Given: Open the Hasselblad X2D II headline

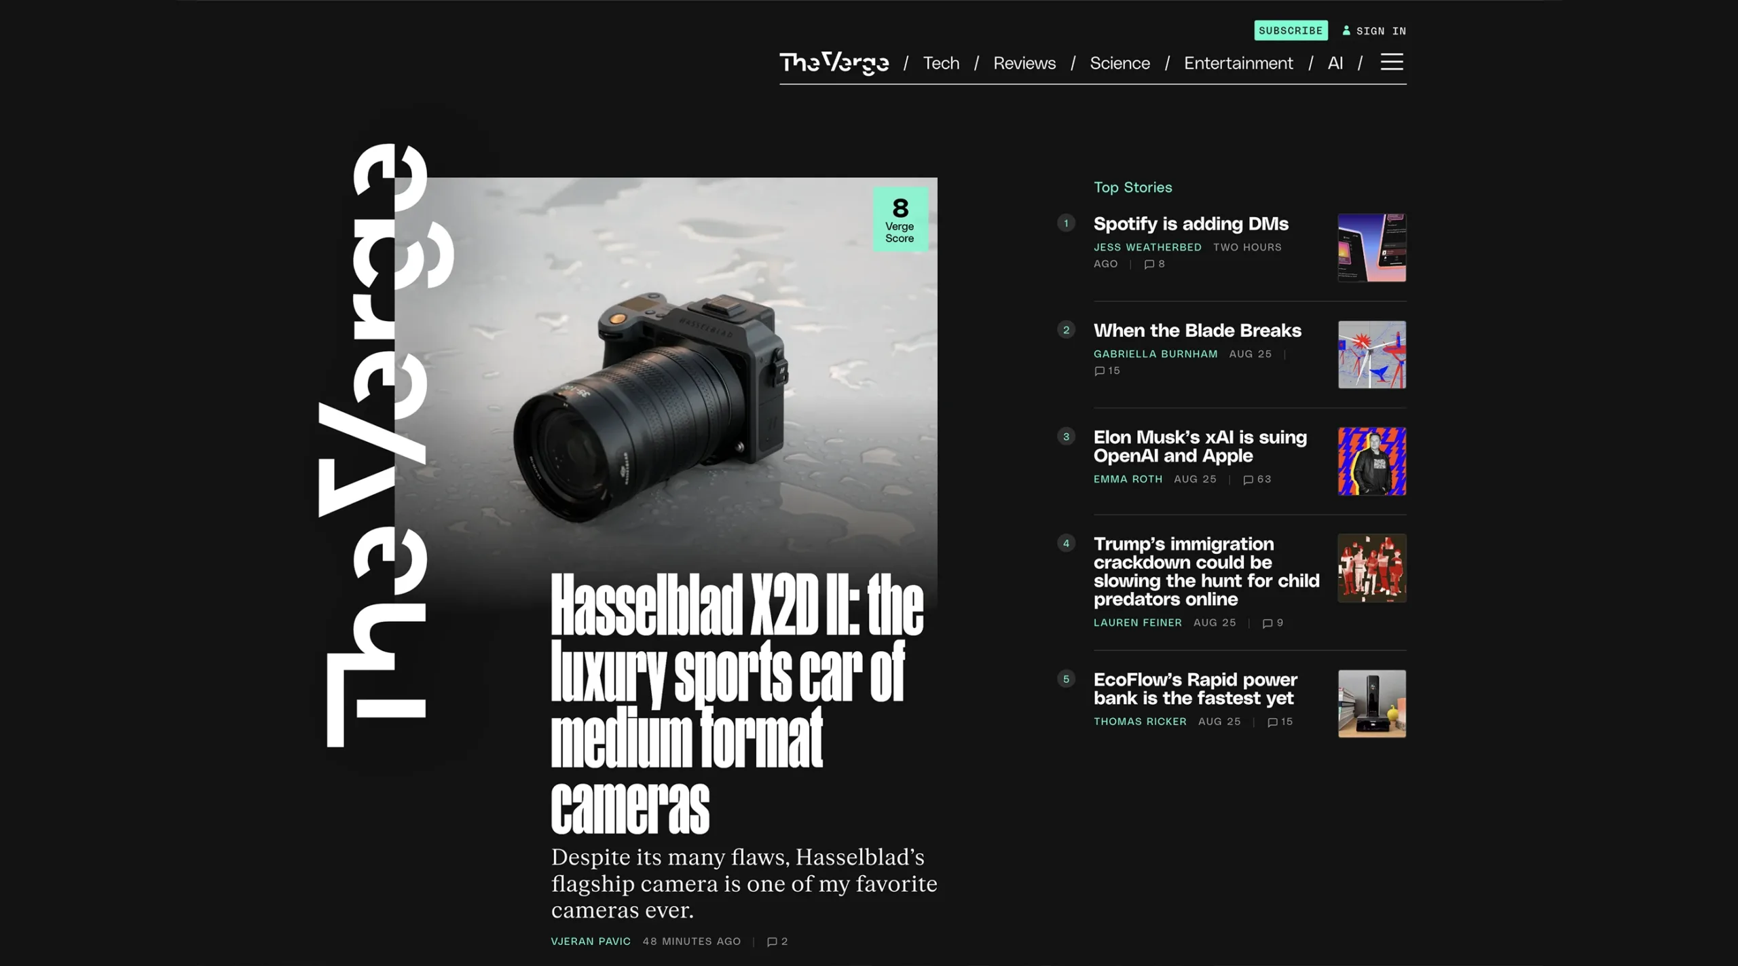Looking at the screenshot, I should pos(737,703).
